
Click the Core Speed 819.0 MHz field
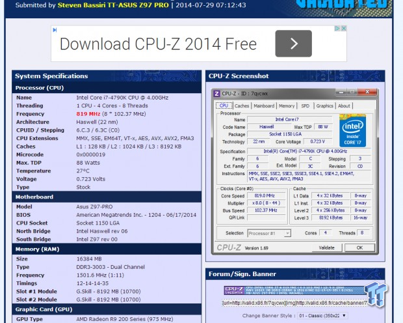click(x=266, y=196)
